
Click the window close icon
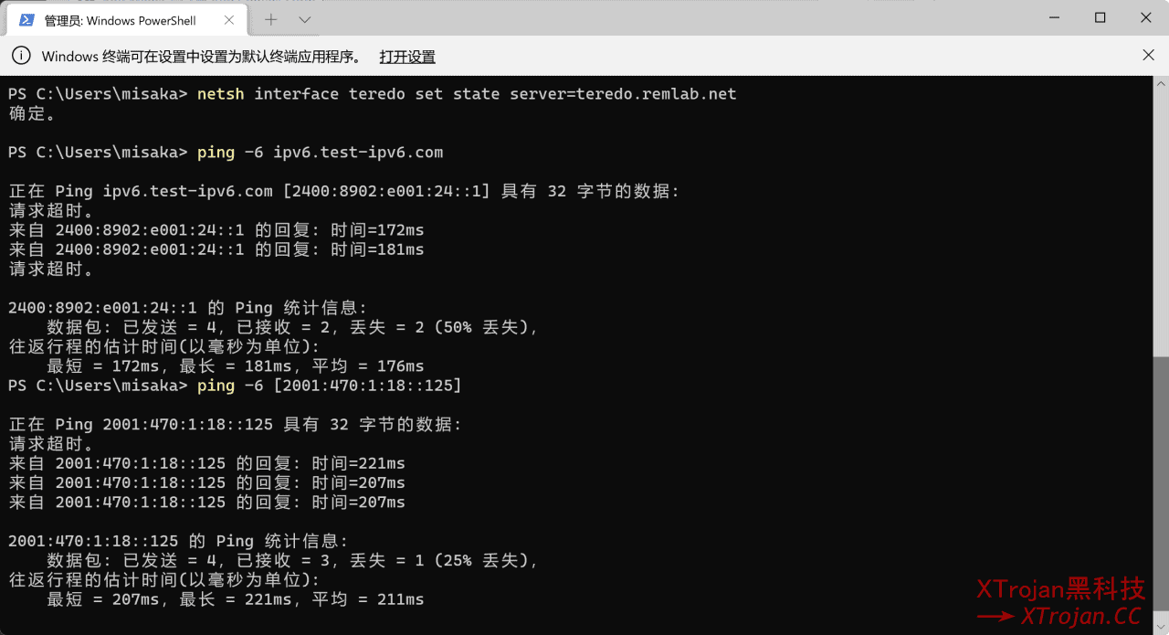(x=1145, y=16)
